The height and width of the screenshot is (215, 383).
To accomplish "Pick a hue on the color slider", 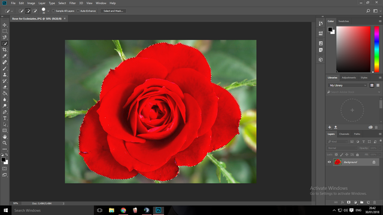I will 376,49.
